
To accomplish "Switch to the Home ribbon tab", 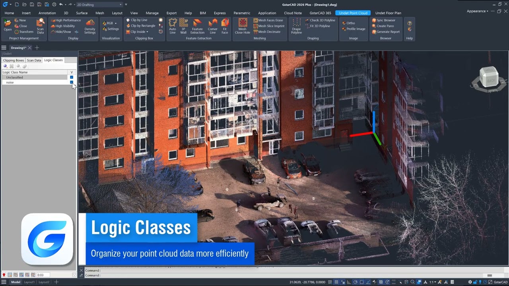I will tap(9, 13).
